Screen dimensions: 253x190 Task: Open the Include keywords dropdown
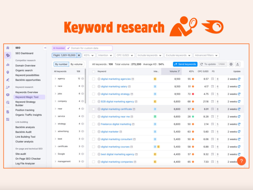click(x=150, y=55)
